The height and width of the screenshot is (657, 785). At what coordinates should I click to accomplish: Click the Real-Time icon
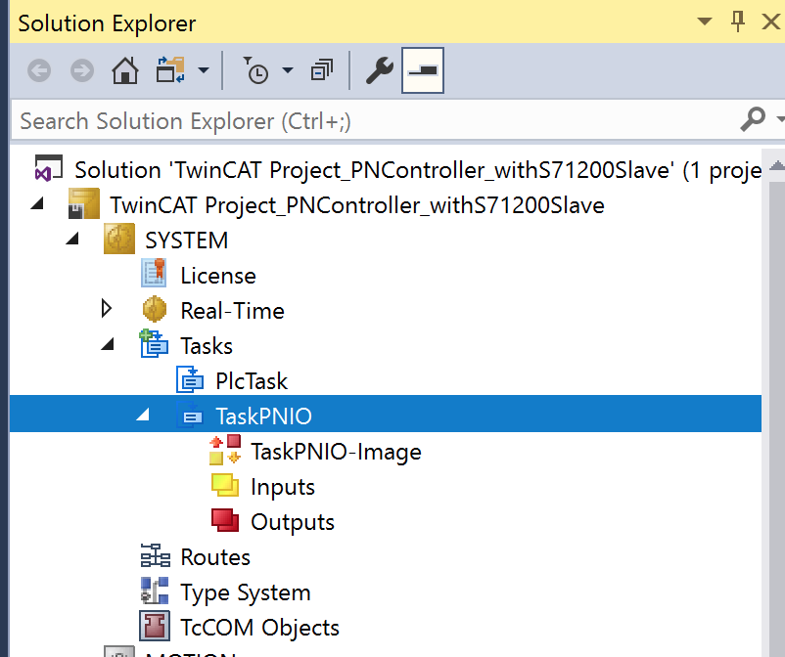155,309
